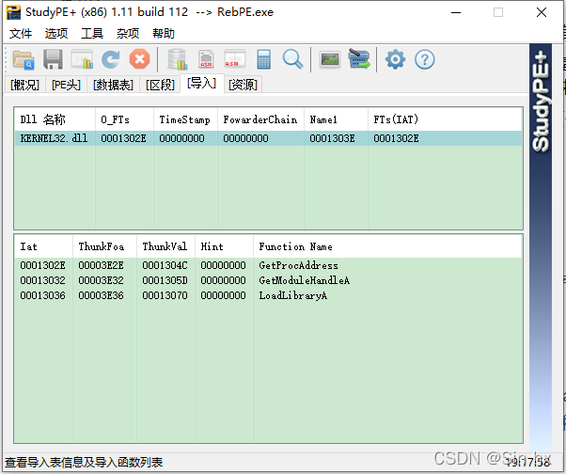Select the GetProcAddress function entry
566x474 pixels.
(x=299, y=266)
